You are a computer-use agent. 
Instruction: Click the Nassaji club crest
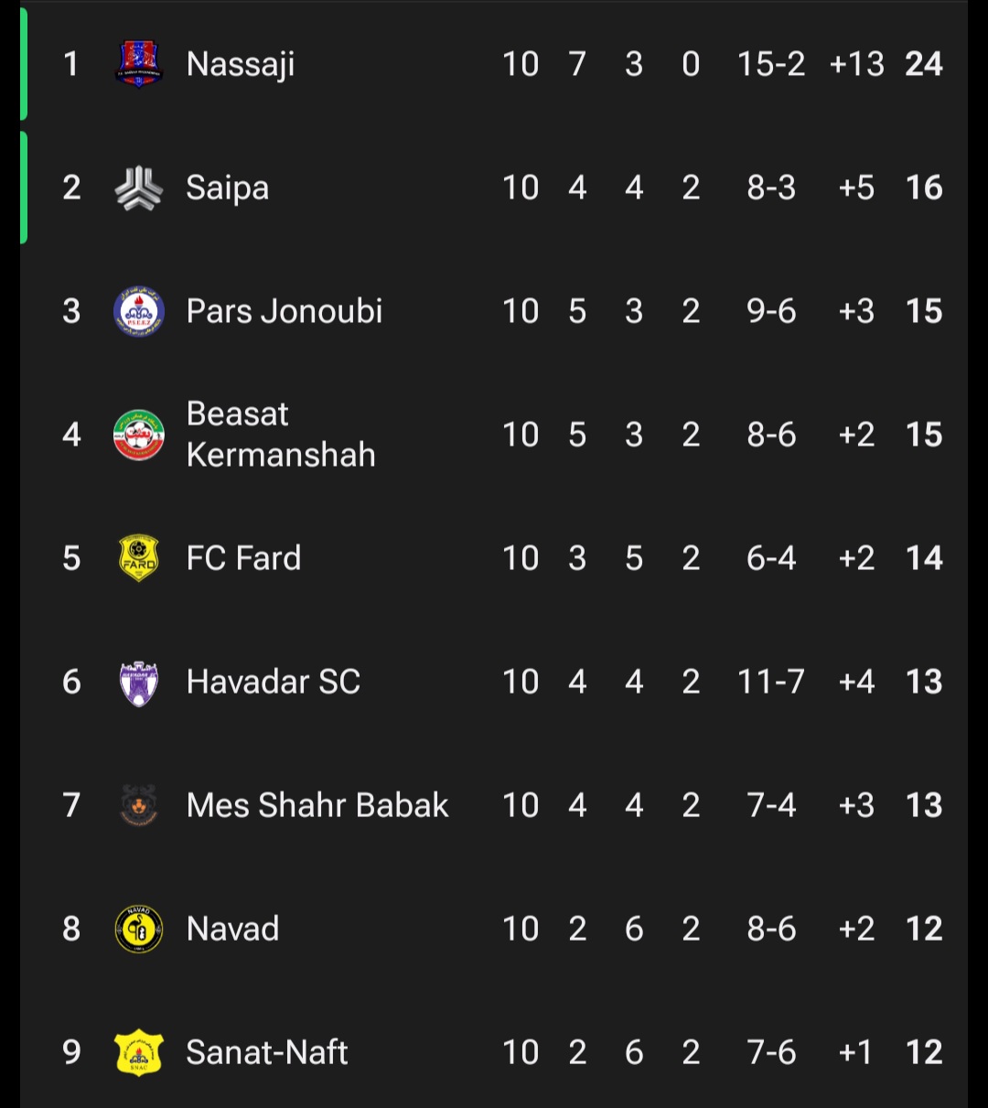[139, 64]
